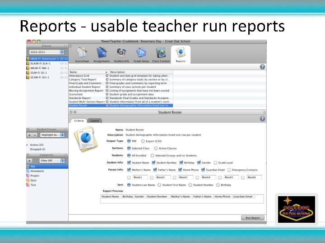The height and width of the screenshot is (243, 325).
Task: Switch to the Criteria tab
Action: coord(79,121)
